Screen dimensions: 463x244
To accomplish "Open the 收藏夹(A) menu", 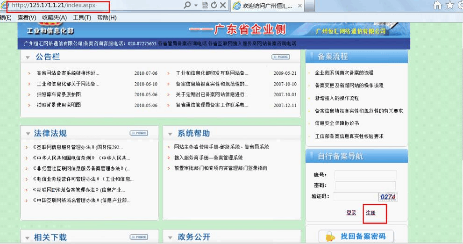I will coord(54,18).
